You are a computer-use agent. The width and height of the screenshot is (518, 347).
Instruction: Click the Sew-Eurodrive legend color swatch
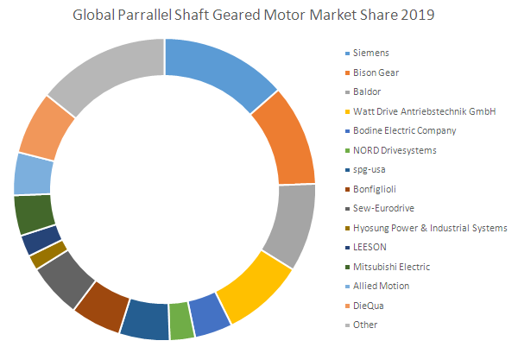[346, 208]
